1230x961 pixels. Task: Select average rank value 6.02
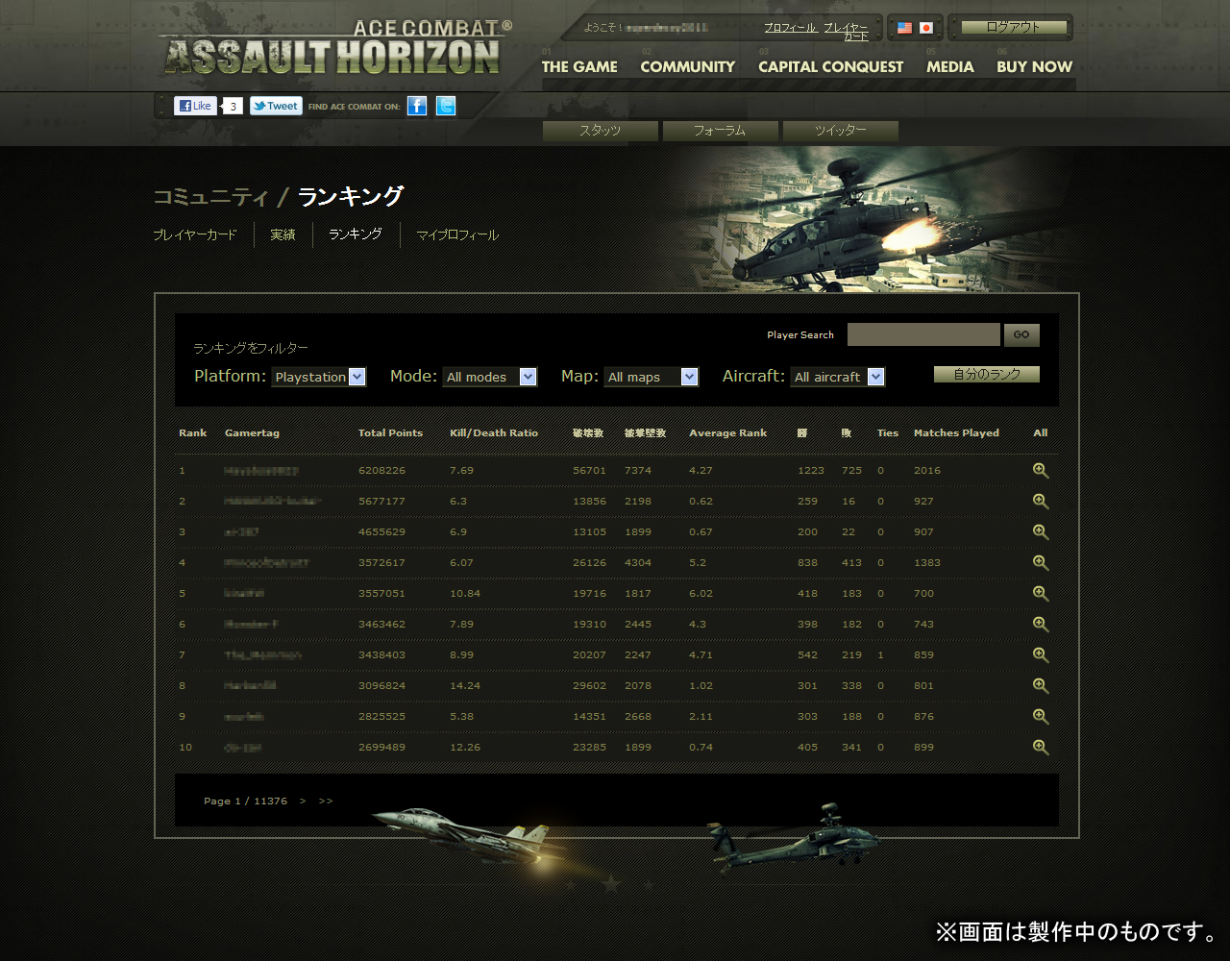(701, 594)
